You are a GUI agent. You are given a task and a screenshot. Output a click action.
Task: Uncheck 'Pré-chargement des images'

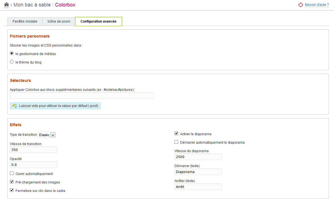pyautogui.click(x=12, y=182)
